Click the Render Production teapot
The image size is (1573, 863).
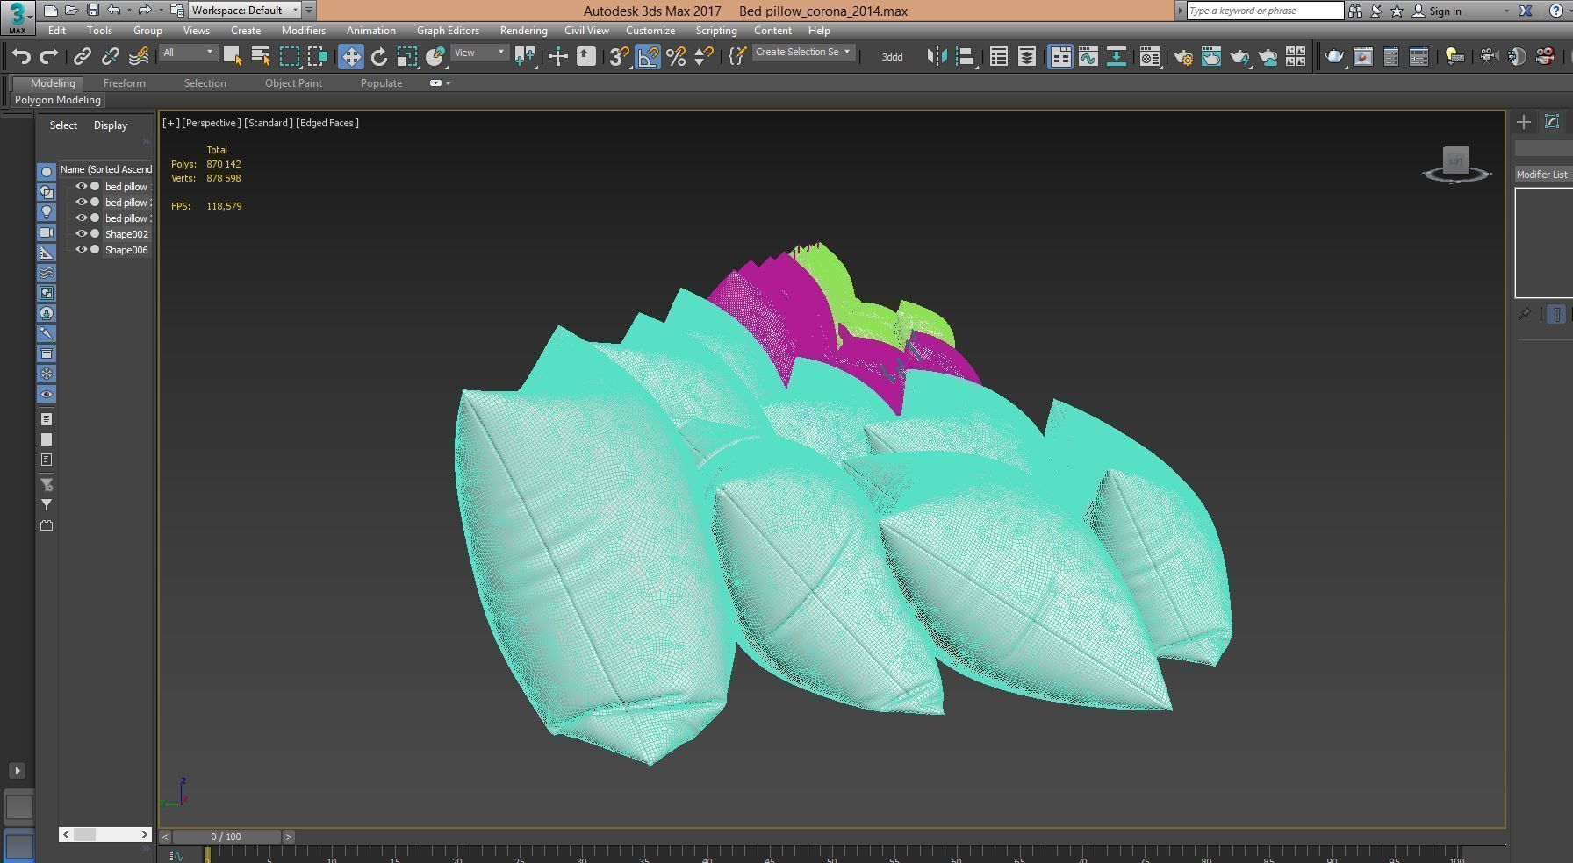pos(1239,57)
